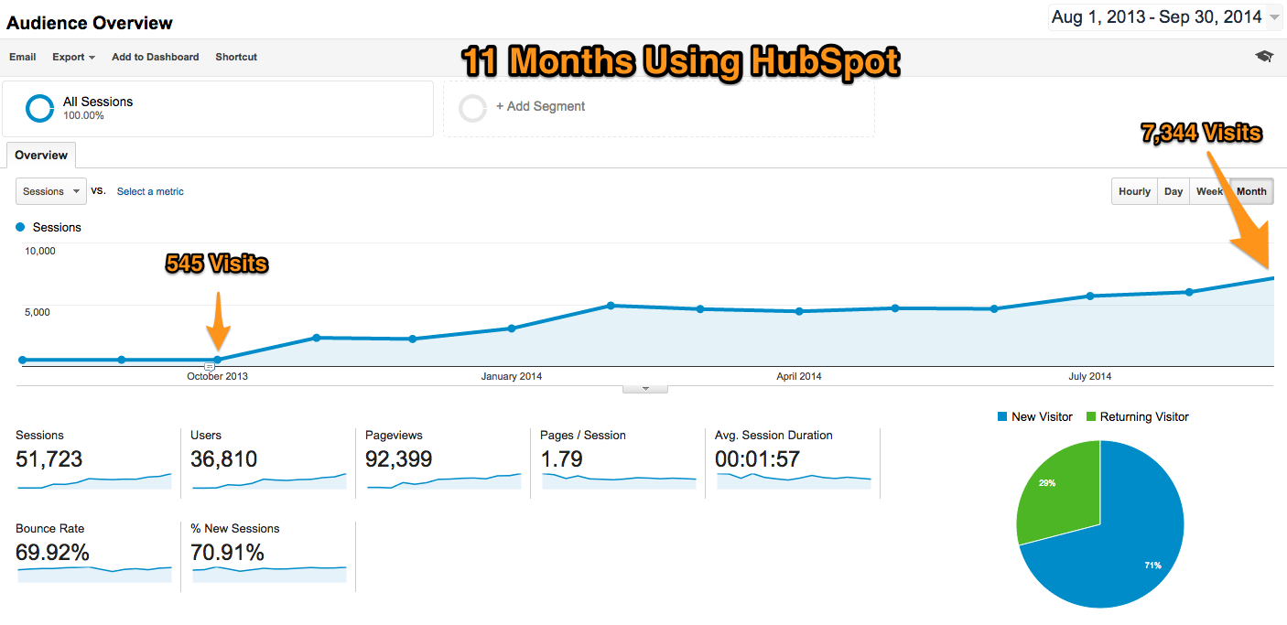
Task: Click the Email toolbar option
Action: [x=23, y=57]
